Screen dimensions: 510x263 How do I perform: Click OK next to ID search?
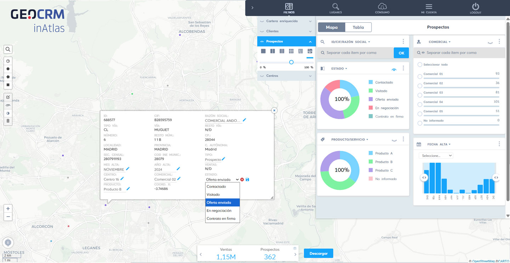point(401,53)
